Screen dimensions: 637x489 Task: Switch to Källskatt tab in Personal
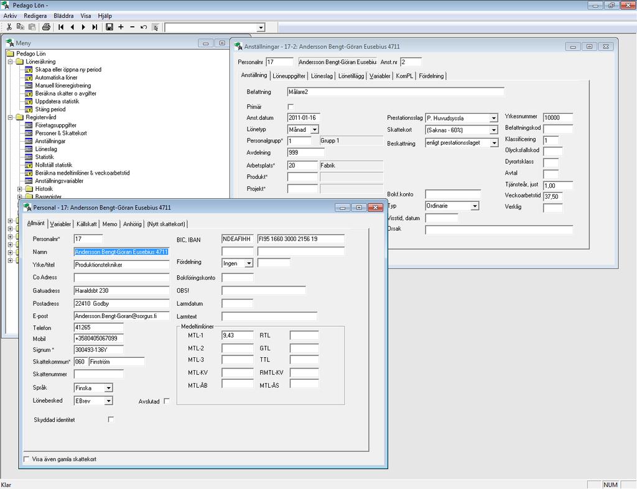coord(86,224)
